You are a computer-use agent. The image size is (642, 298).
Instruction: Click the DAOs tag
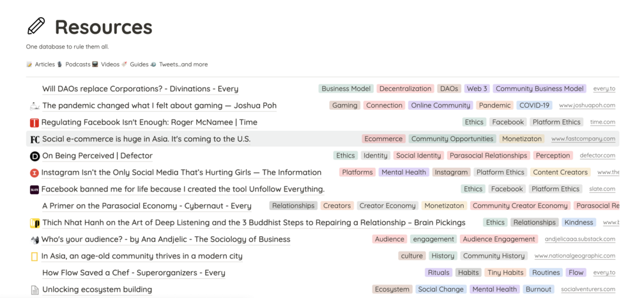[449, 89]
